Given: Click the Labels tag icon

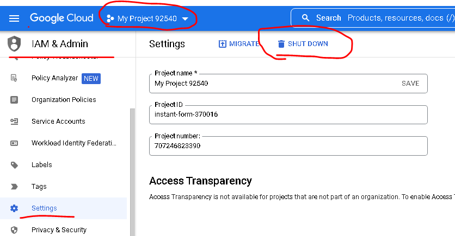Looking at the screenshot, I should pyautogui.click(x=14, y=165).
